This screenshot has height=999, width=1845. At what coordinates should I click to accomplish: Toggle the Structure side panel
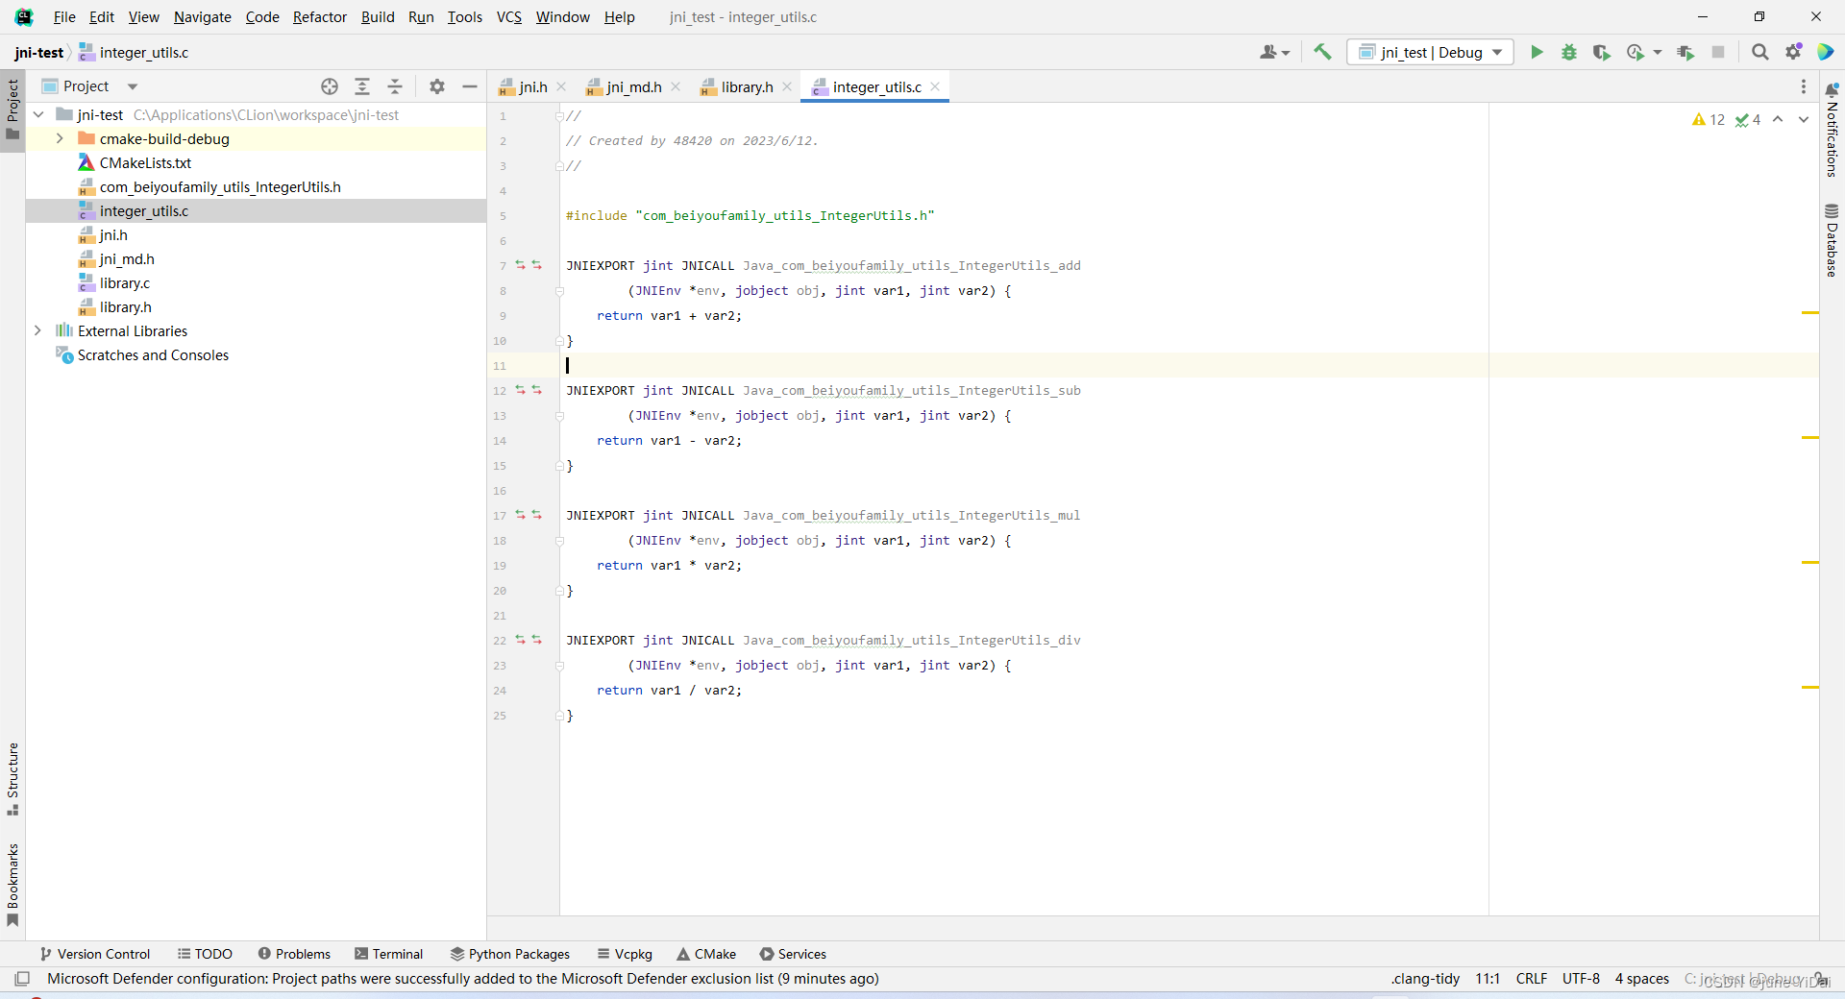(x=12, y=779)
